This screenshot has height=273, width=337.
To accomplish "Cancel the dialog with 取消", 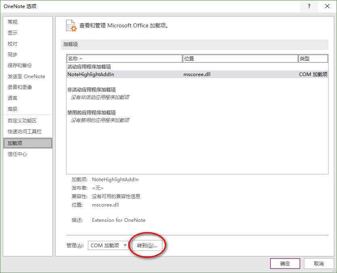I will [x=318, y=264].
